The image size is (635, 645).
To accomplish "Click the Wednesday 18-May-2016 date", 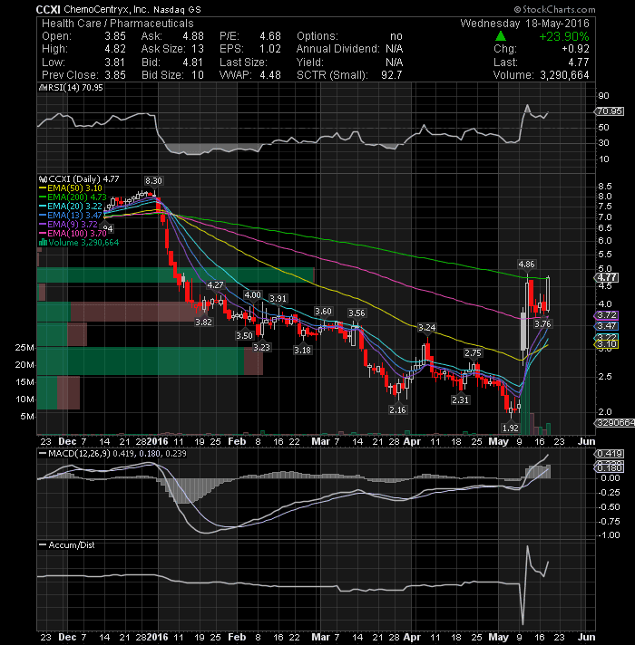I will (x=524, y=24).
